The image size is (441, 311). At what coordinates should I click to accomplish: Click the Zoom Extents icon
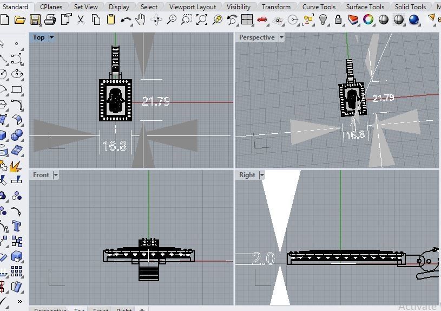pyautogui.click(x=202, y=20)
